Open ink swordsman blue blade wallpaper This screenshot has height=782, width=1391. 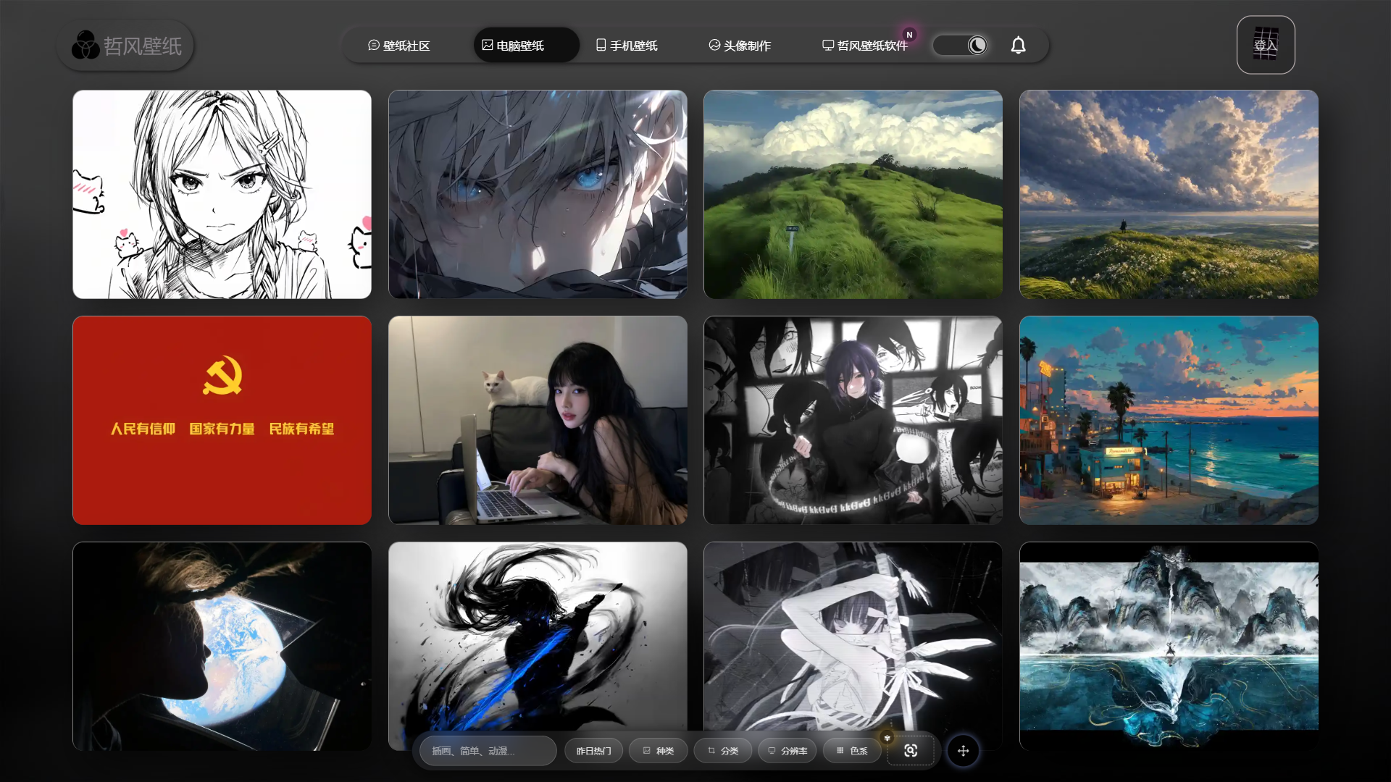538,637
